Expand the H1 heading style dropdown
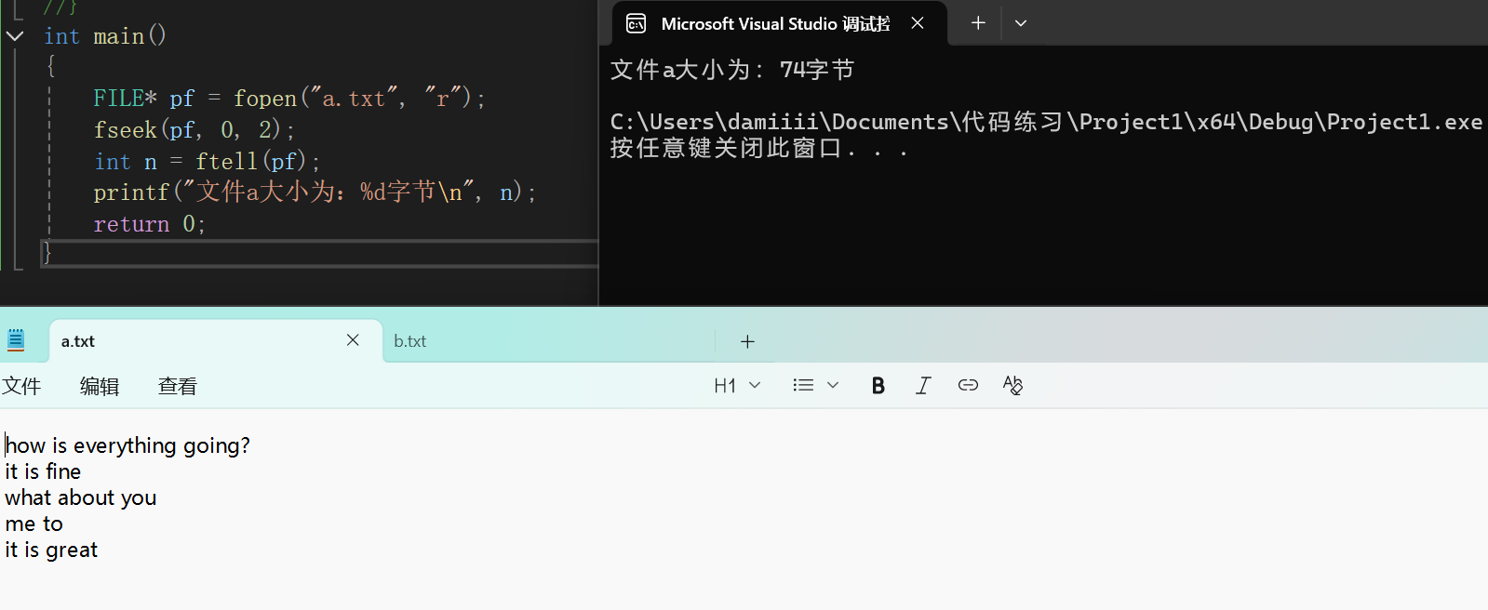Image resolution: width=1488 pixels, height=610 pixels. [755, 385]
